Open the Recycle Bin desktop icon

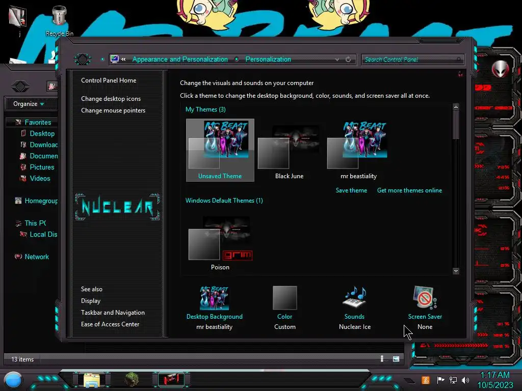[59, 20]
